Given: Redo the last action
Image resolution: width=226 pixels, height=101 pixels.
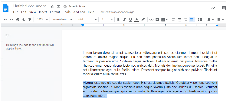Looking at the screenshot, I should [x=12, y=20].
